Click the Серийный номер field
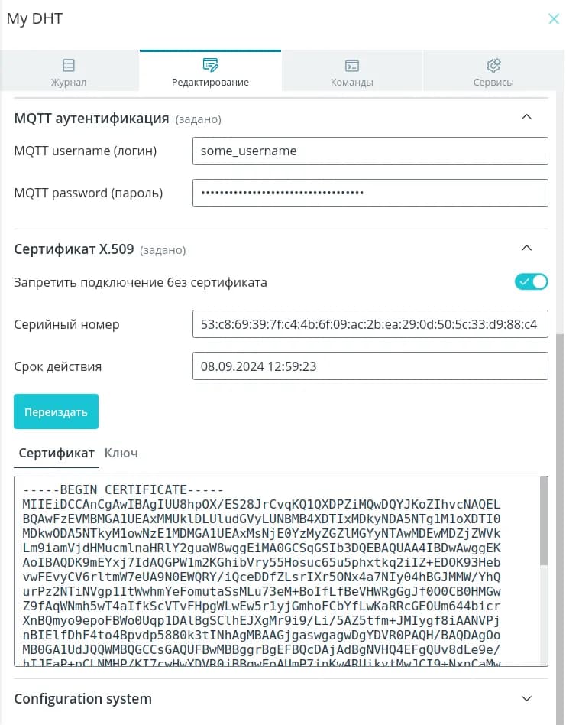 click(x=370, y=324)
